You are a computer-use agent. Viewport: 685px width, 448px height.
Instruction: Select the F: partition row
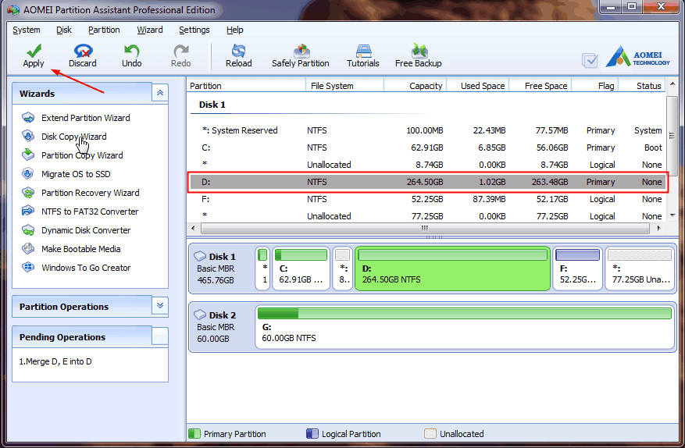pos(426,199)
